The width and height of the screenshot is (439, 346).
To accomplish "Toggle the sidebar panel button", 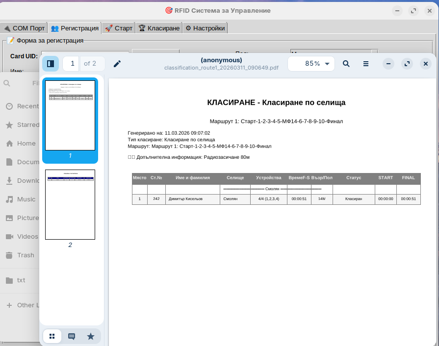I will pyautogui.click(x=51, y=64).
